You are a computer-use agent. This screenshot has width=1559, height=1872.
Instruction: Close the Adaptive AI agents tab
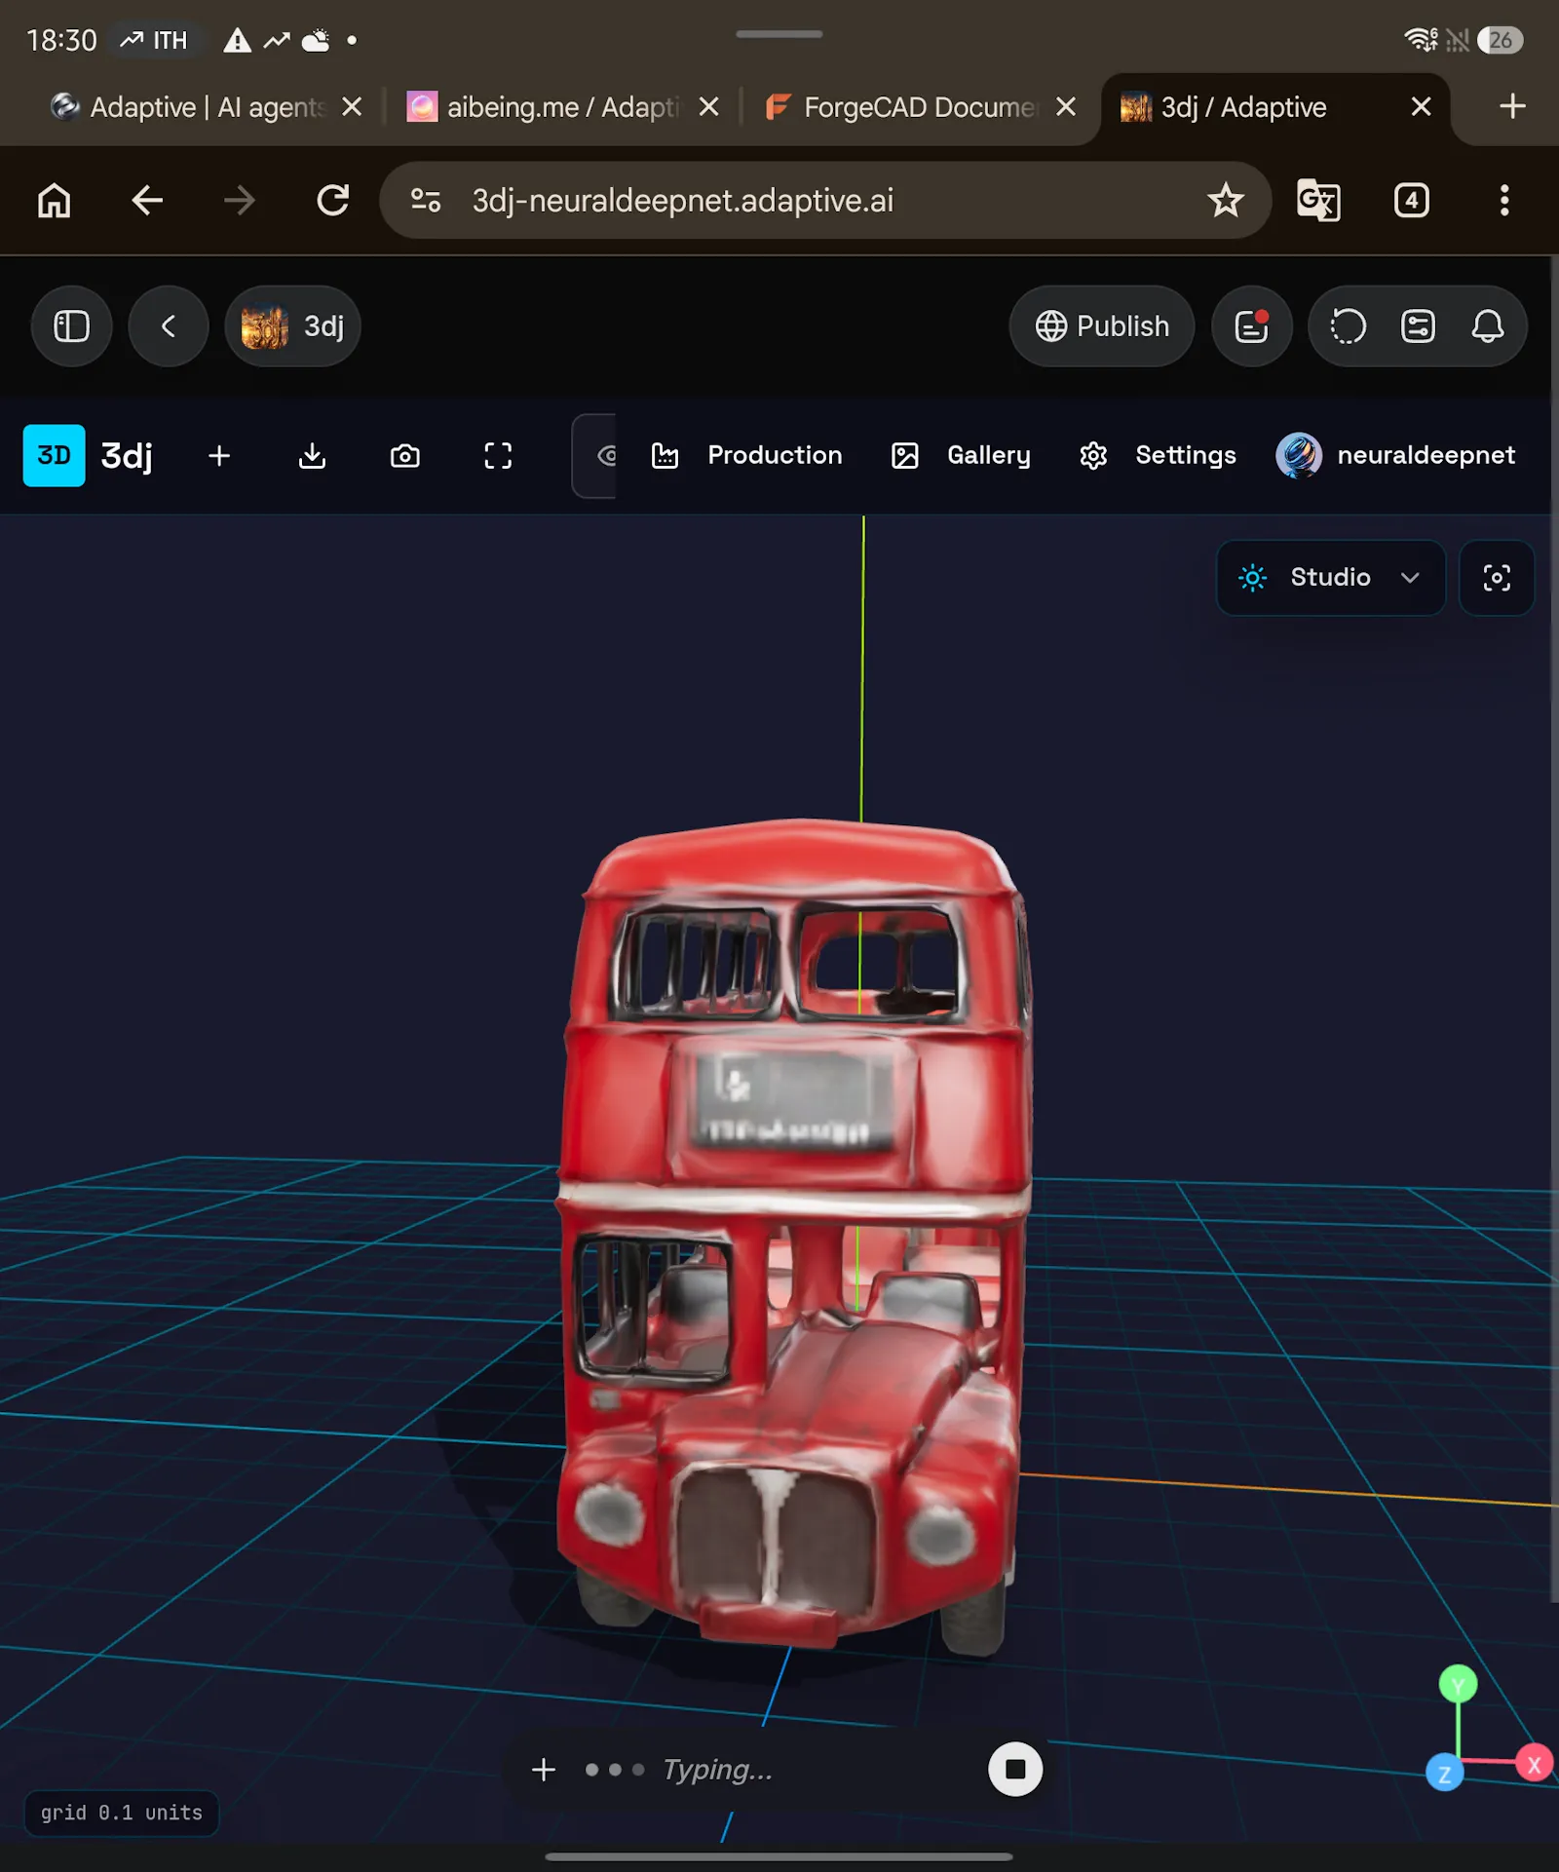353,106
